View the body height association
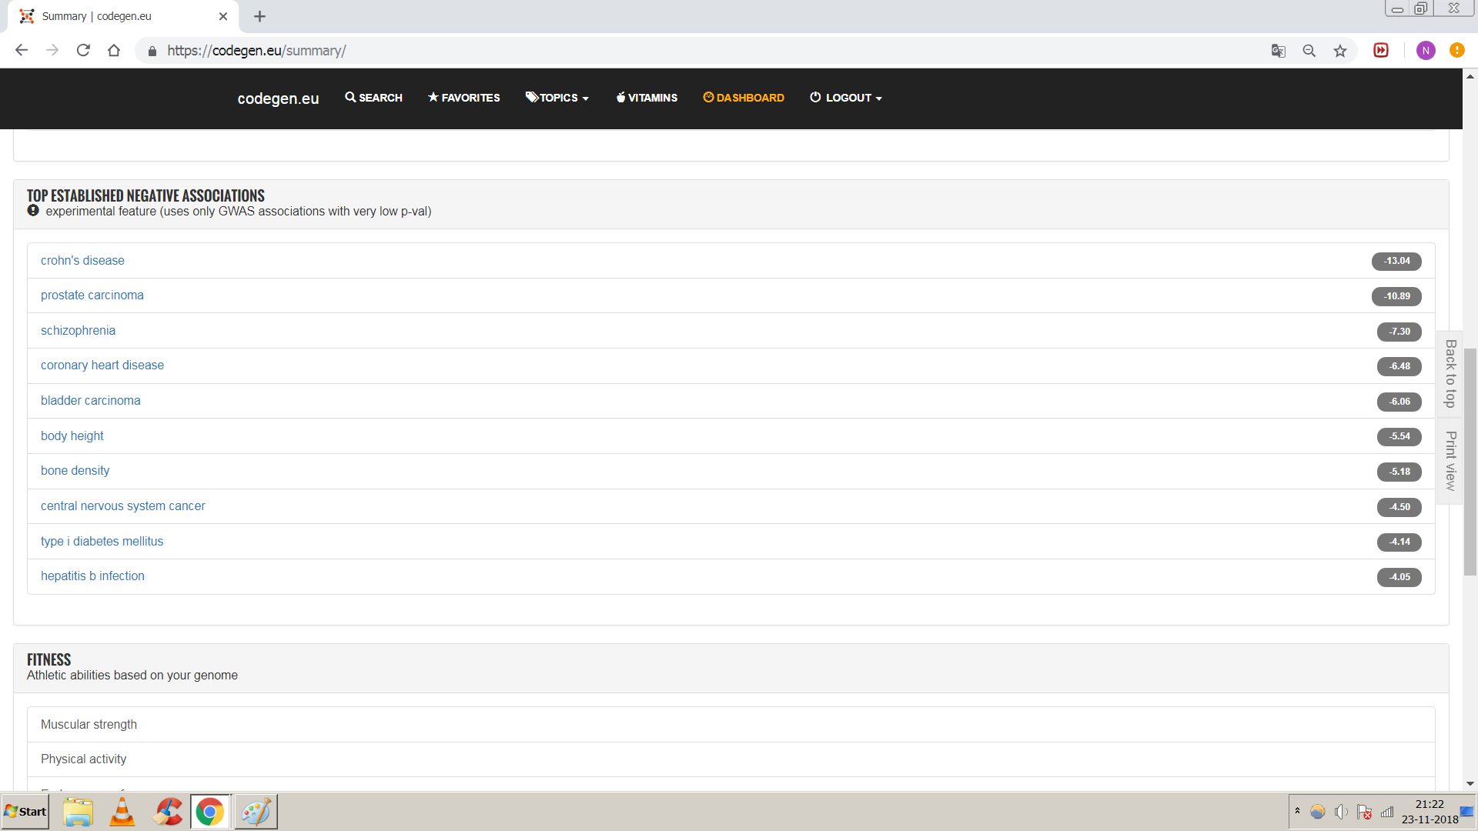This screenshot has width=1478, height=831. [x=72, y=436]
